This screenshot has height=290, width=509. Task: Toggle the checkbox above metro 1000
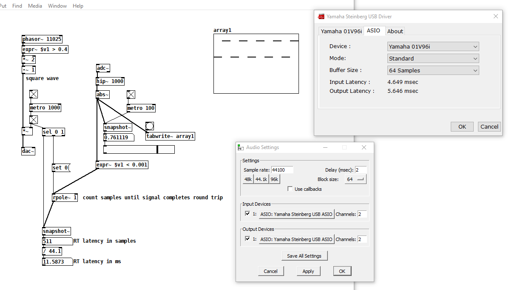pyautogui.click(x=34, y=94)
